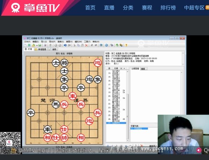Click the blue undo arrow icon
Image resolution: width=209 pixels, height=160 pixels.
pyautogui.click(x=65, y=45)
